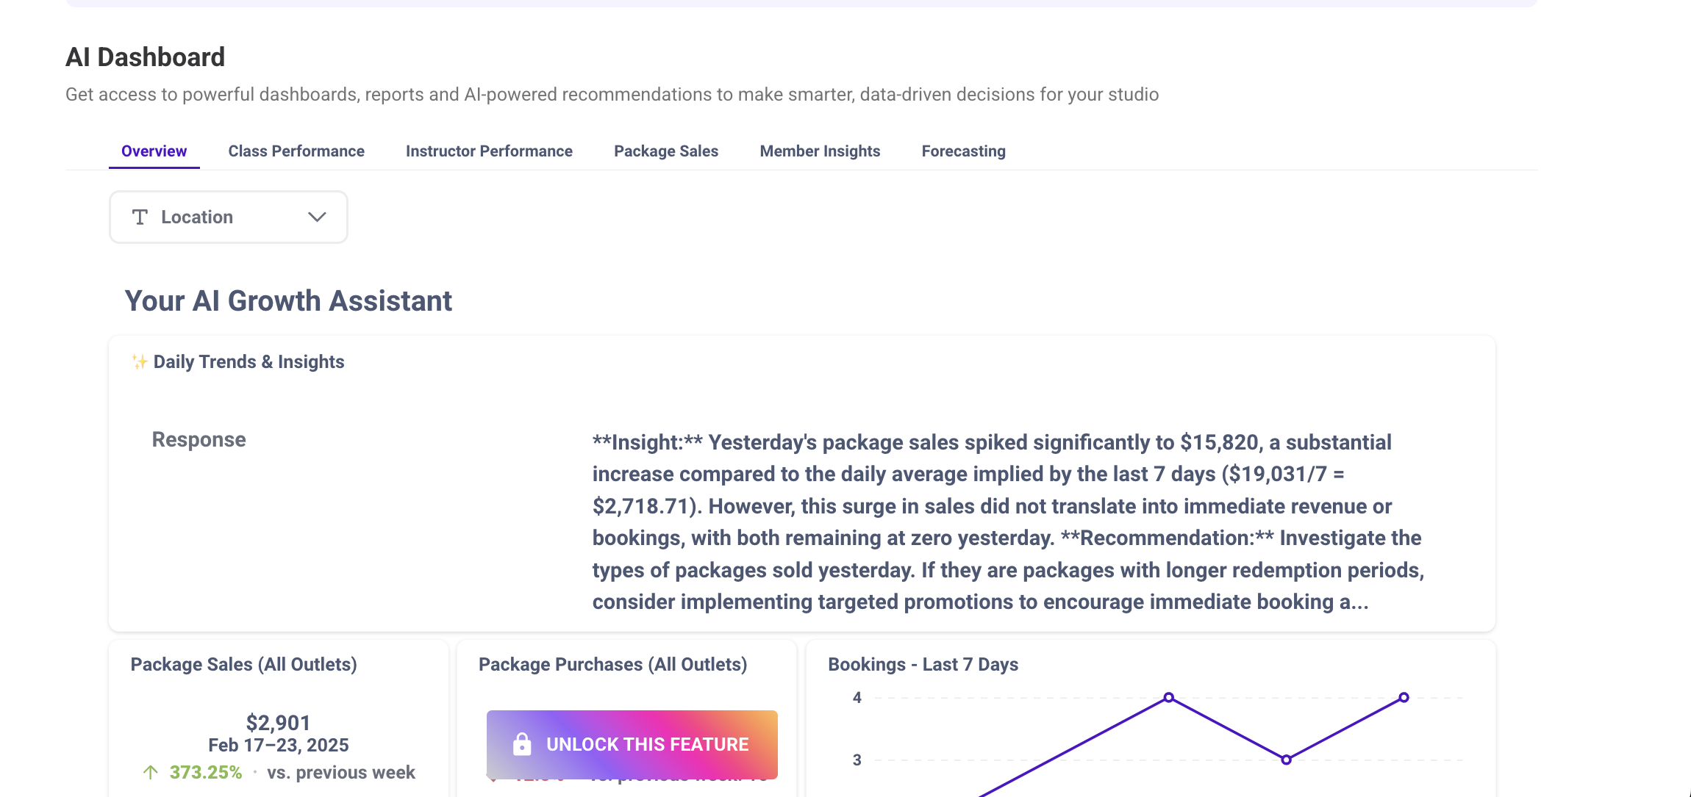Click the green up-arrow trend icon

tap(151, 772)
